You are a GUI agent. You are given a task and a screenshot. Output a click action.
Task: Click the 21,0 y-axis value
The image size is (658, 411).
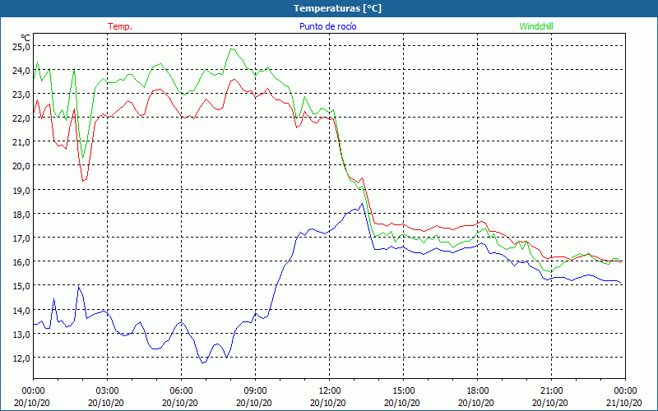pyautogui.click(x=21, y=142)
